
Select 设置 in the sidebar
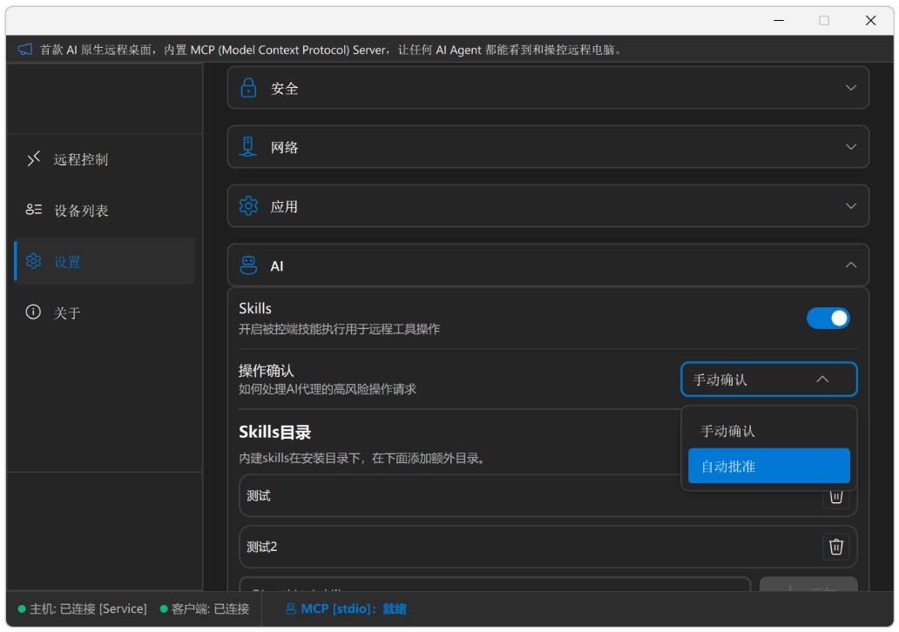coord(105,262)
